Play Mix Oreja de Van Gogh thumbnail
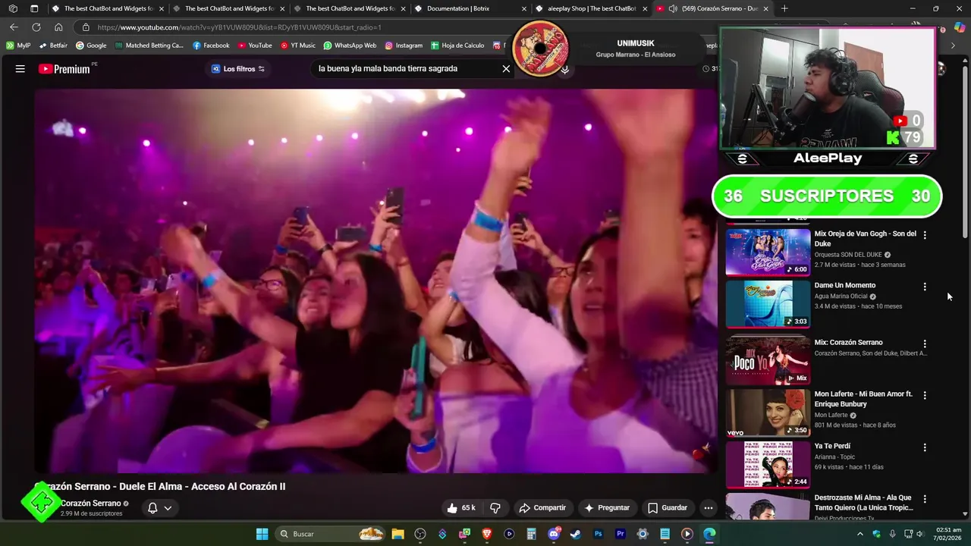Screen dimensions: 971x546 pyautogui.click(x=768, y=252)
